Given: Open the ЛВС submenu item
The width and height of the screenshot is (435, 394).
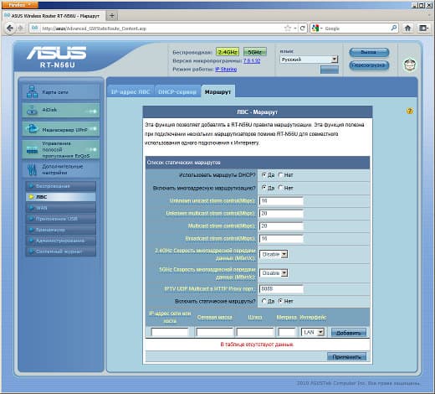Looking at the screenshot, I should pos(61,197).
